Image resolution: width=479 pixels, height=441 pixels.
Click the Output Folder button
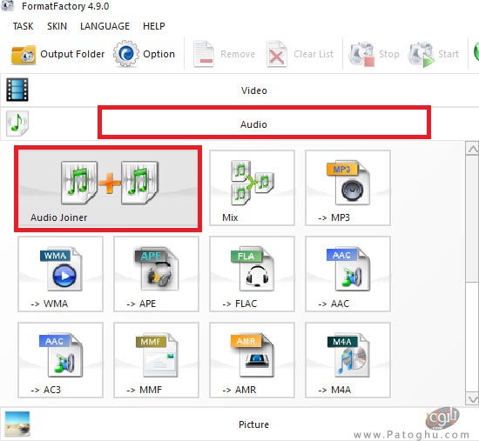(57, 54)
